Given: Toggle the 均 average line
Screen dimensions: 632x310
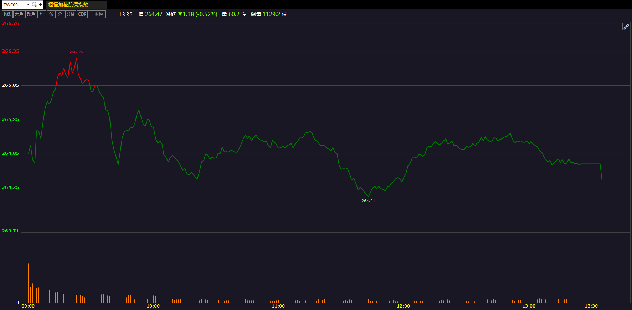Looking at the screenshot, I should (x=42, y=14).
